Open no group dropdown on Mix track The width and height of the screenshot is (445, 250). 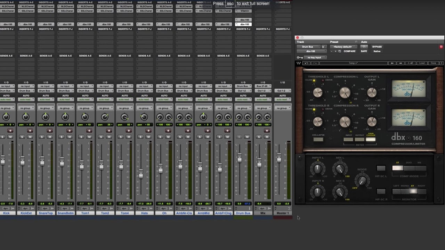pos(262,108)
